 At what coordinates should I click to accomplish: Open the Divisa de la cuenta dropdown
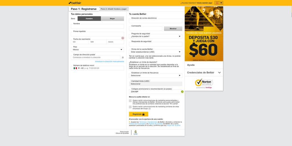(x=156, y=52)
